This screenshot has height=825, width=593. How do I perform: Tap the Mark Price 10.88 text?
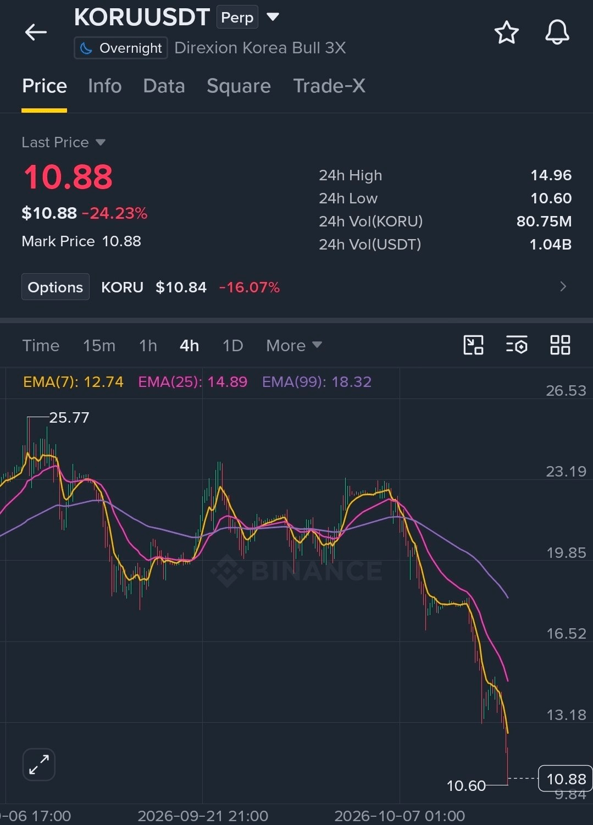click(x=81, y=241)
